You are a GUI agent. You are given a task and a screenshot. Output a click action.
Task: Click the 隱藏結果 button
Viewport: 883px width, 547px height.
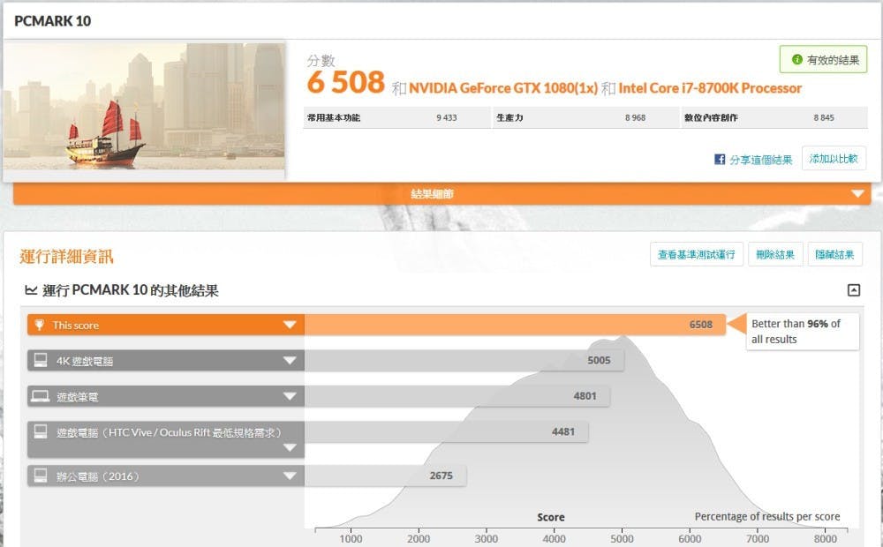(x=834, y=254)
